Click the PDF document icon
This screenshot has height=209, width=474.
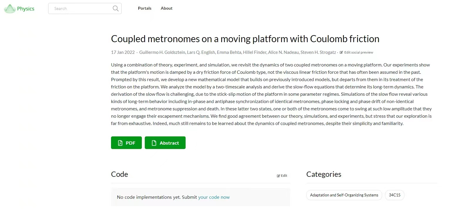click(x=120, y=143)
